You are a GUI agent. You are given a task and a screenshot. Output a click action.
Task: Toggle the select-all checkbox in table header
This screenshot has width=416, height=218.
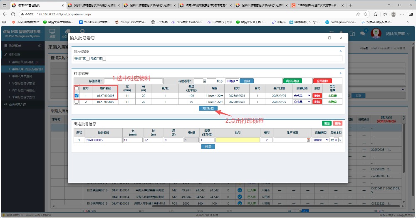(76, 88)
